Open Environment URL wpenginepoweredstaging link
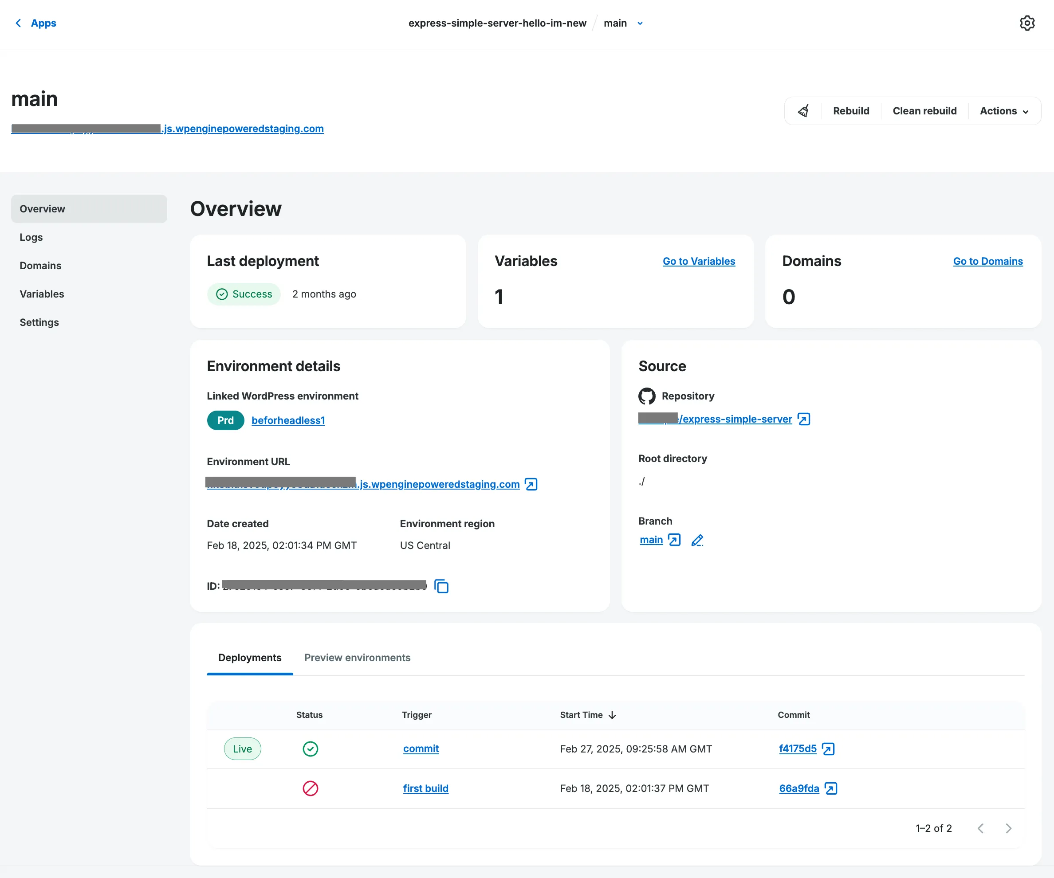The image size is (1054, 878). click(x=363, y=484)
